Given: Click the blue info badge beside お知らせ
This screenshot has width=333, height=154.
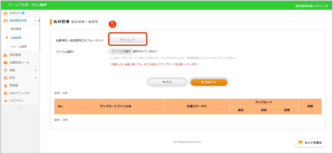Looking at the screenshot, I should pyautogui.click(x=23, y=13).
